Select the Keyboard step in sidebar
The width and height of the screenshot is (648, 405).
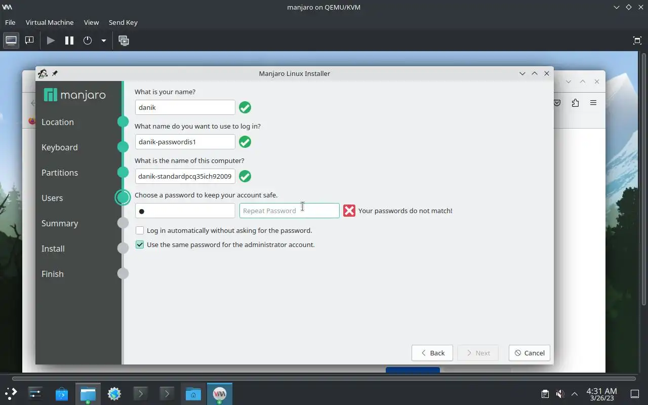tap(60, 147)
